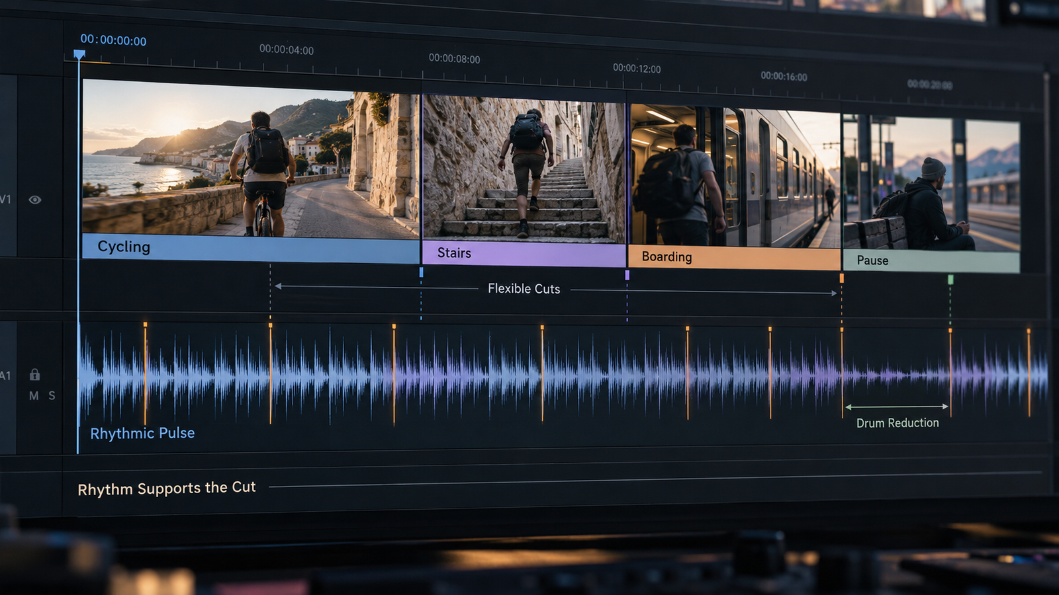Click the 00:00:08:00 ruler mark

coord(454,59)
